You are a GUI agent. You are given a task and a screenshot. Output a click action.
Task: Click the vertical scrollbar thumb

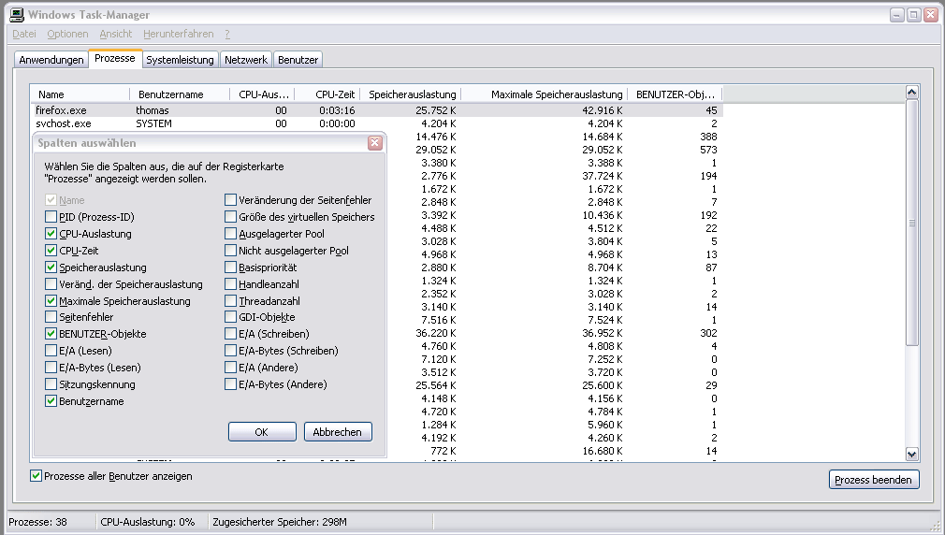pos(912,224)
